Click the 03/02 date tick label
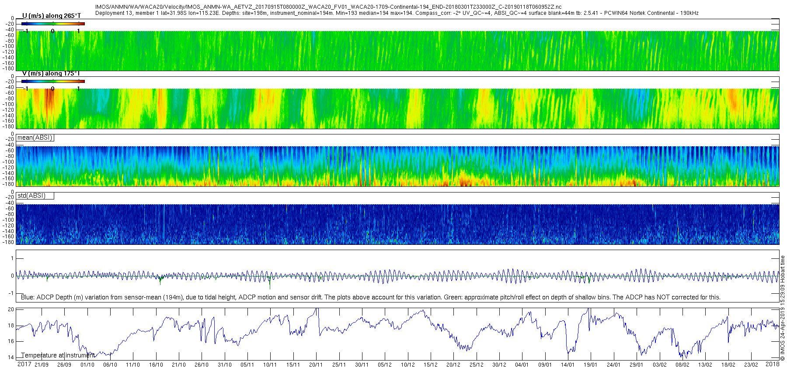Screen dimensions: 787x371 (x=660, y=365)
